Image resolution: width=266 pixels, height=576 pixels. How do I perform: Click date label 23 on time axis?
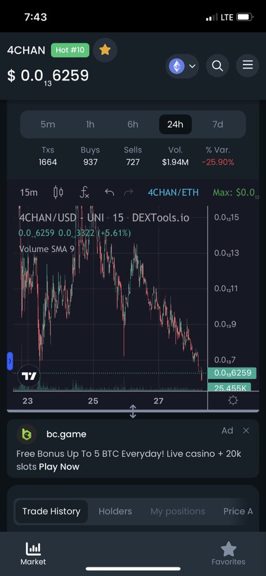(28, 400)
